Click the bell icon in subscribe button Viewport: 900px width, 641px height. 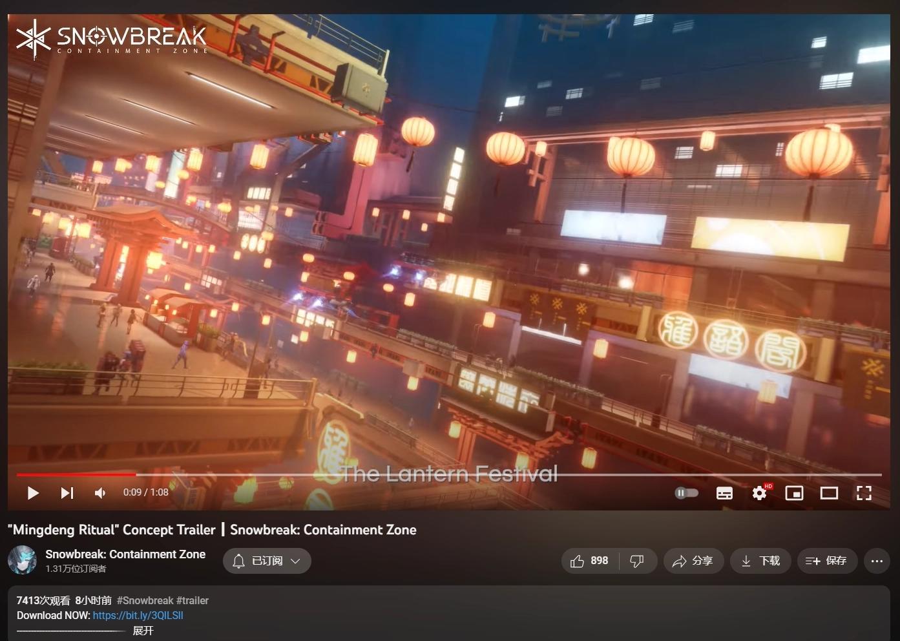(x=238, y=561)
